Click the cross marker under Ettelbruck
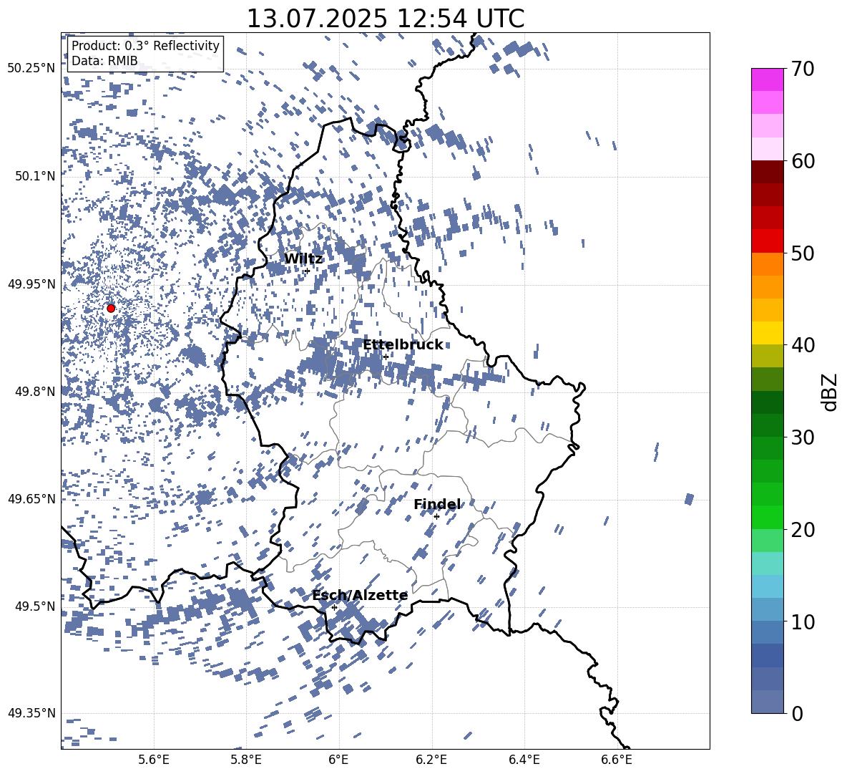This screenshot has height=774, width=847. click(x=386, y=357)
